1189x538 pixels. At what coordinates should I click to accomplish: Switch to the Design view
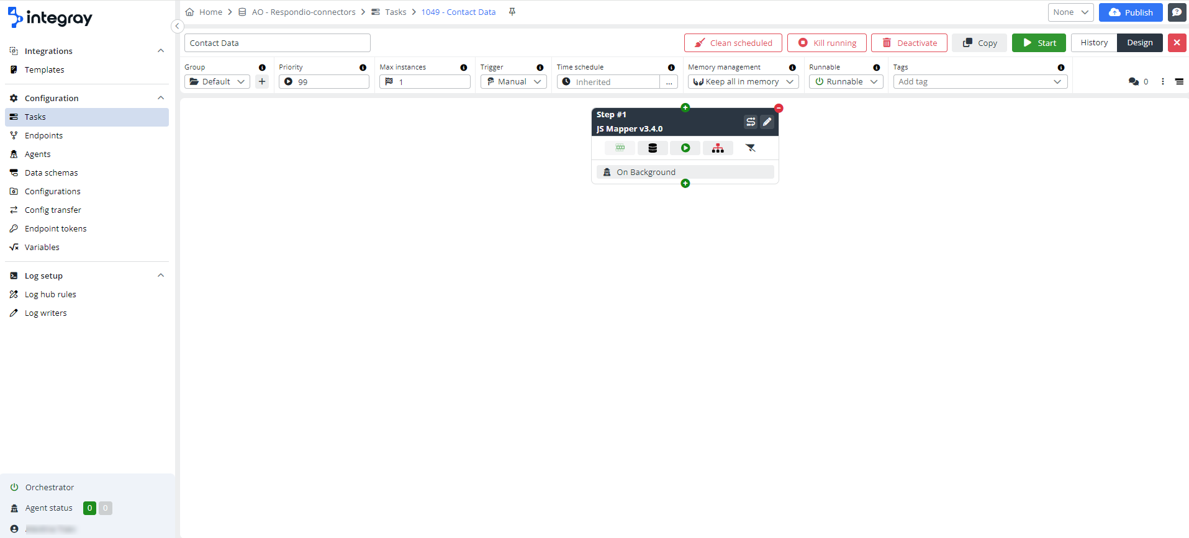tap(1140, 43)
